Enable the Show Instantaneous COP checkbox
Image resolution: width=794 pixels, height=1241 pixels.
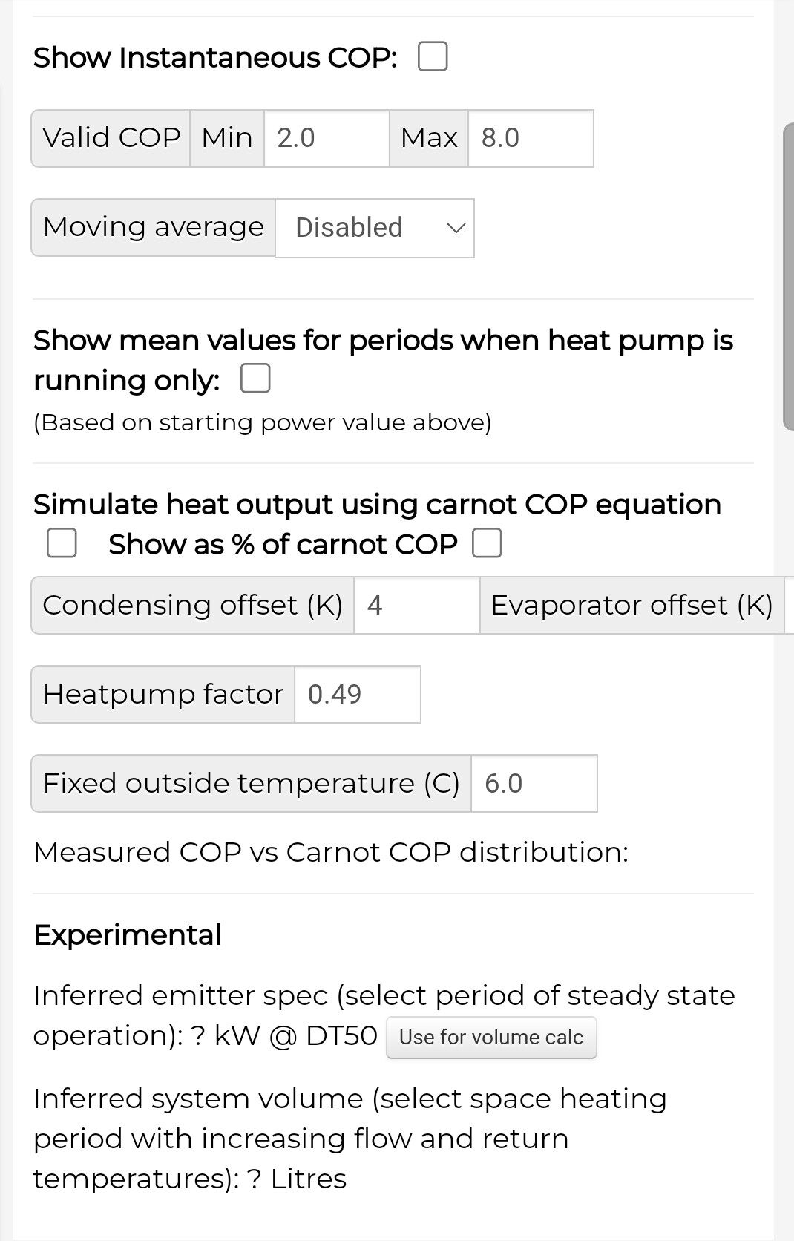click(433, 56)
